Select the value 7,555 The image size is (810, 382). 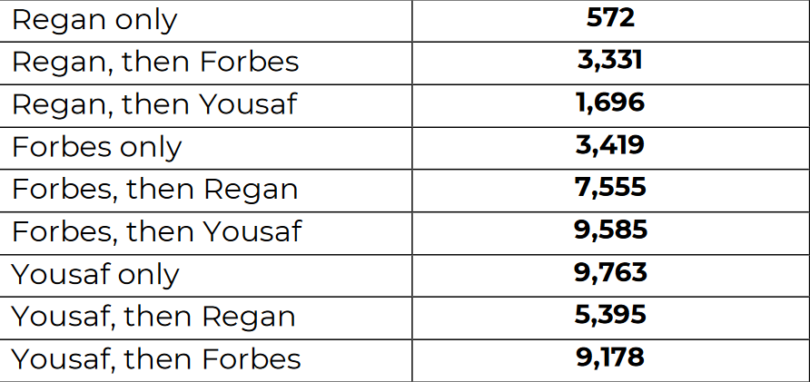610,188
